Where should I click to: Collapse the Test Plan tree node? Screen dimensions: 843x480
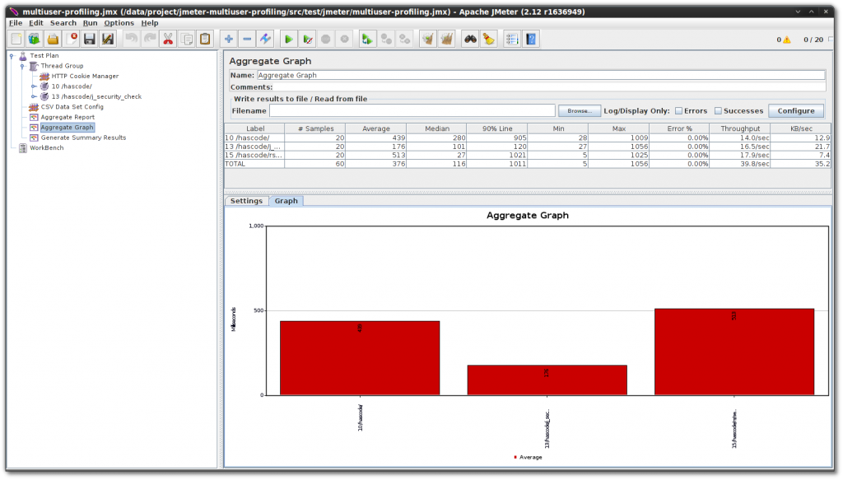11,55
